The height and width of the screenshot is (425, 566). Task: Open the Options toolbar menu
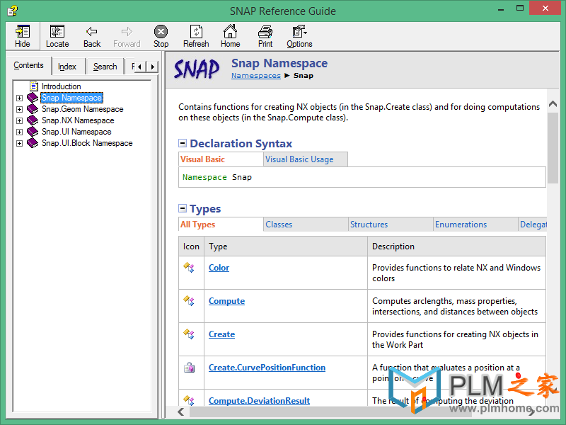point(299,36)
